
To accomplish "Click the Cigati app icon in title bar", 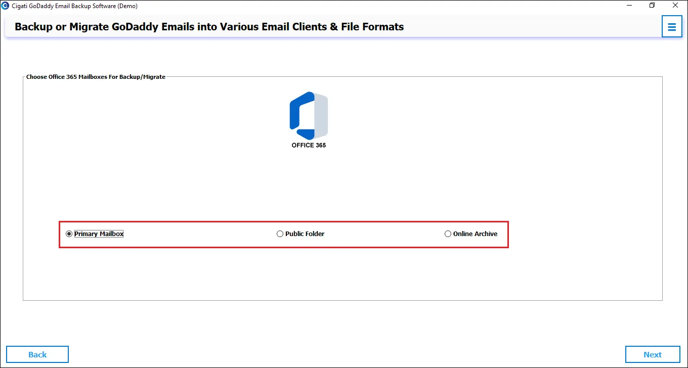I will pos(5,6).
